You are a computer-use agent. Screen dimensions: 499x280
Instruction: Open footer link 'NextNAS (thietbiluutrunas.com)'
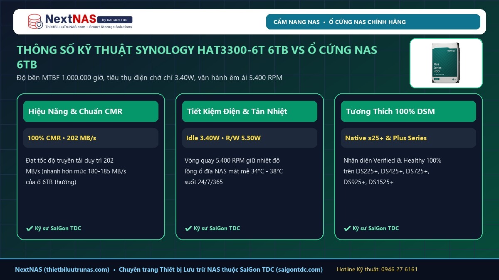click(62, 270)
